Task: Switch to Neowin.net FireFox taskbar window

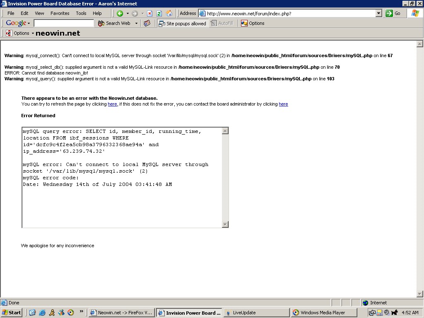Action: tap(122, 313)
